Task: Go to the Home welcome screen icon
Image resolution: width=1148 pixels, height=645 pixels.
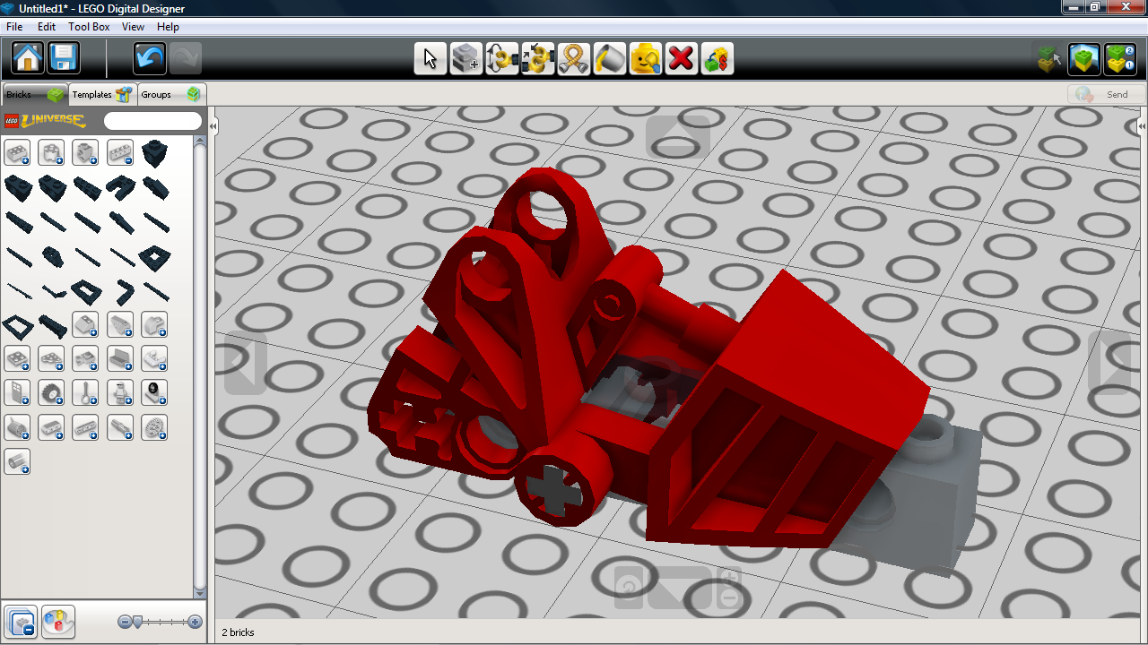Action: pos(28,58)
